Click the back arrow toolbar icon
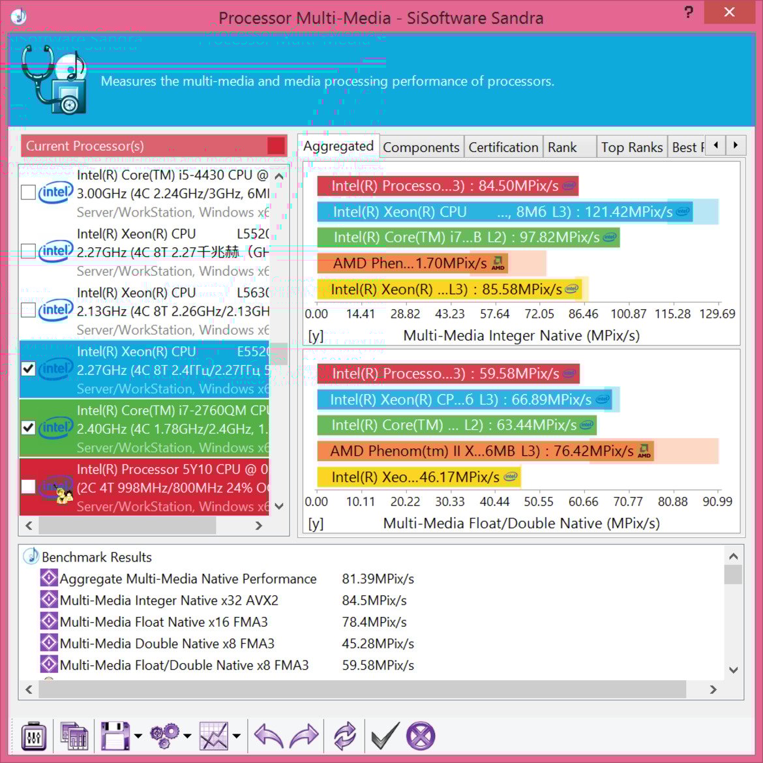The image size is (763, 763). pos(269,736)
